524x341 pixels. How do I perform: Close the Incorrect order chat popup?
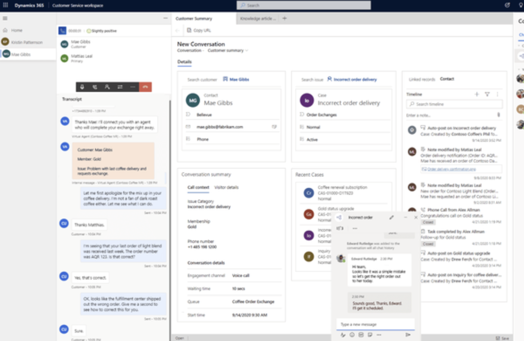point(416,217)
